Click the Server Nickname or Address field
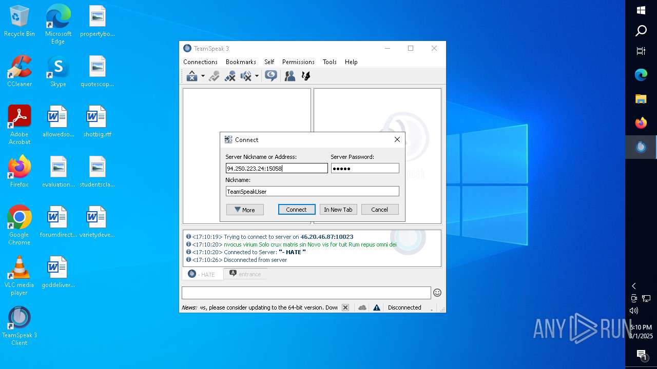The height and width of the screenshot is (369, 657). tap(277, 168)
